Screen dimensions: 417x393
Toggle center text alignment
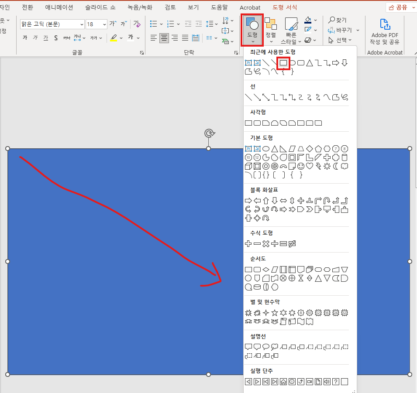[164, 38]
